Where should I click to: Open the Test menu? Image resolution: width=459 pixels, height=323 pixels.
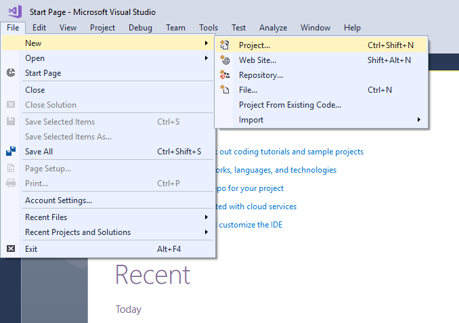point(238,28)
